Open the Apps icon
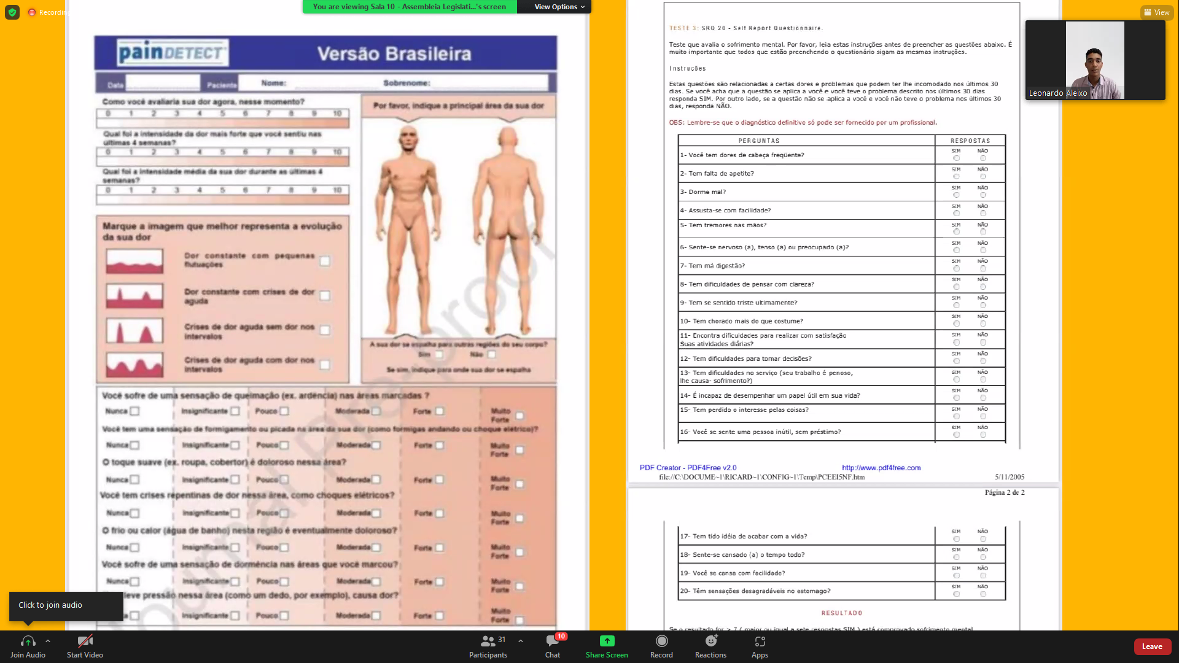This screenshot has width=1179, height=663. tap(760, 642)
